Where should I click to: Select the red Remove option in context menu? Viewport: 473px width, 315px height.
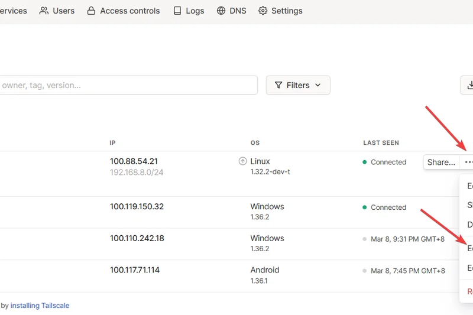click(x=469, y=291)
